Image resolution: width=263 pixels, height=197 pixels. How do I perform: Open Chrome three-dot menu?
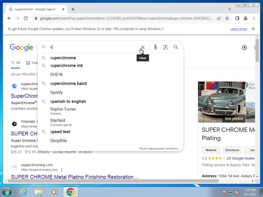(x=254, y=18)
